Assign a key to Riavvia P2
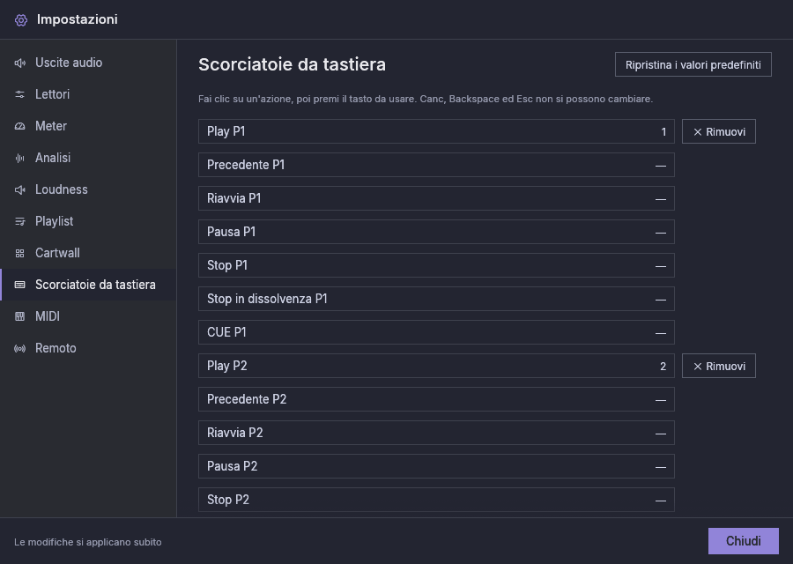Image resolution: width=793 pixels, height=564 pixels. coord(436,433)
